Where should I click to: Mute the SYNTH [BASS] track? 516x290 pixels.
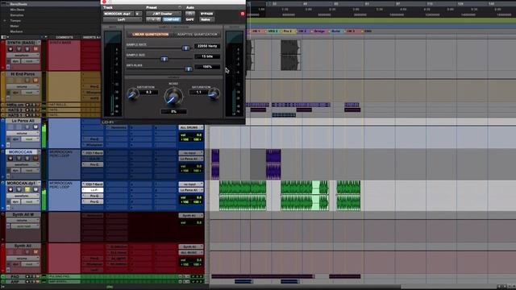pos(35,49)
